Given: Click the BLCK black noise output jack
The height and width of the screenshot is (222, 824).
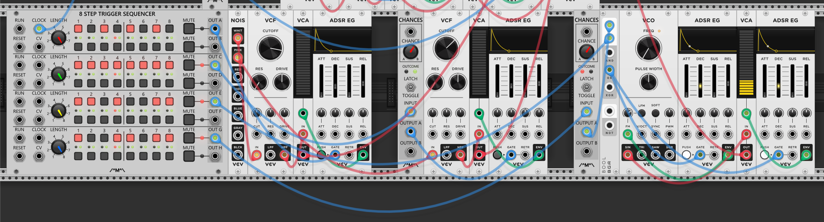Looking at the screenshot, I should point(238,154).
